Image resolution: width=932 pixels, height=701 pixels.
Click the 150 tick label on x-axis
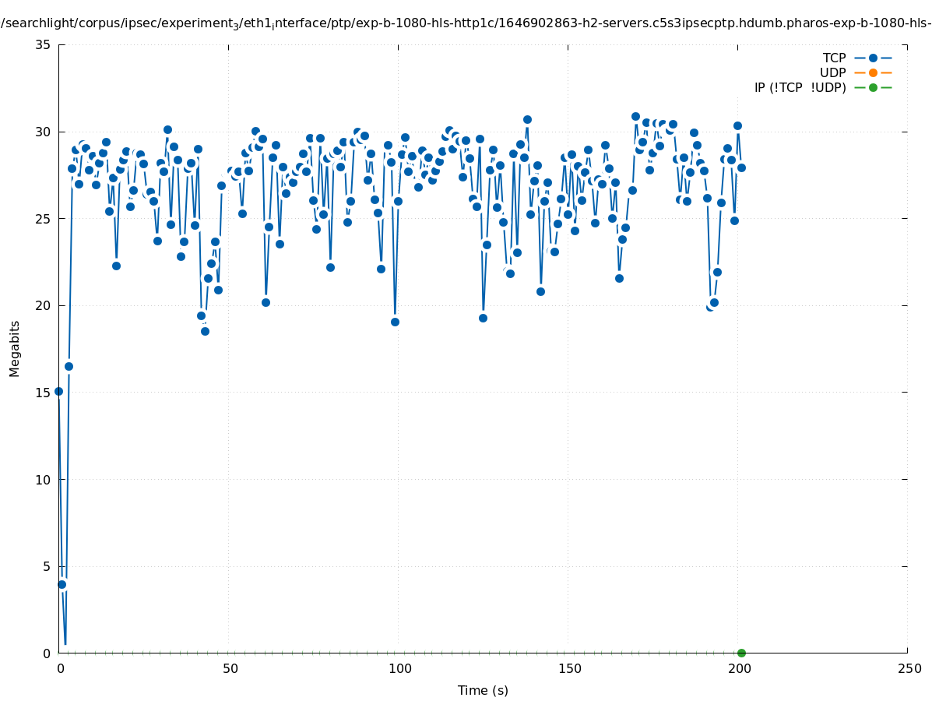(x=569, y=668)
